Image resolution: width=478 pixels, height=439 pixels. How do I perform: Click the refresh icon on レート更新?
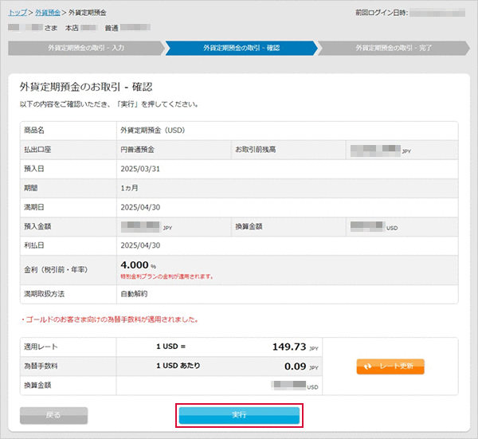click(x=368, y=366)
